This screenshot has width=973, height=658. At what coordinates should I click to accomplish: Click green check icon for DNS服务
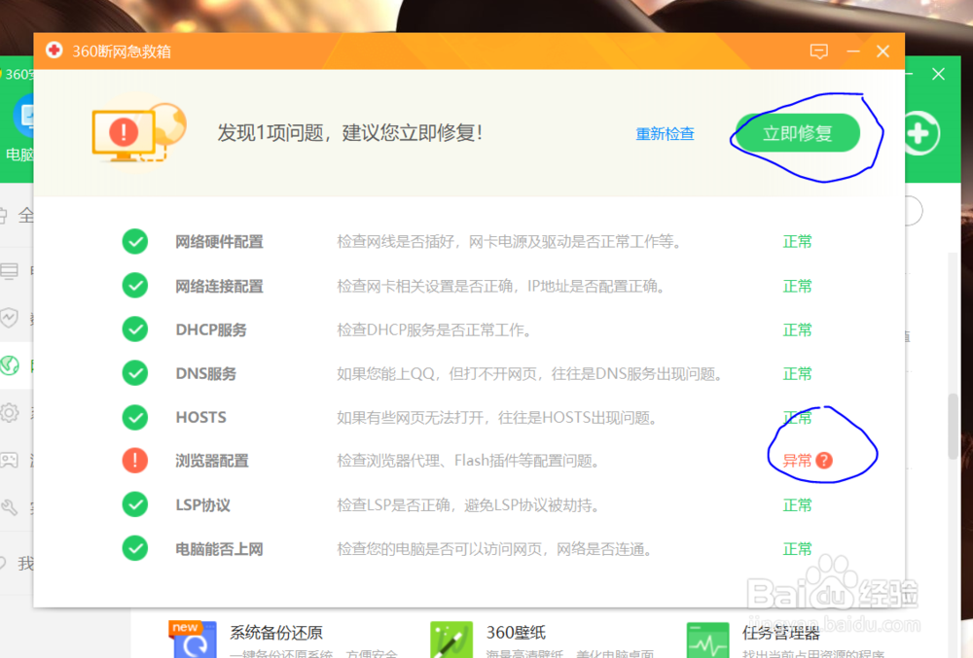tap(134, 373)
